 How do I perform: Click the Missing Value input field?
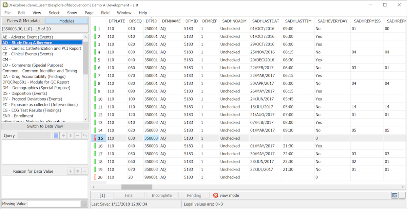[54, 204]
